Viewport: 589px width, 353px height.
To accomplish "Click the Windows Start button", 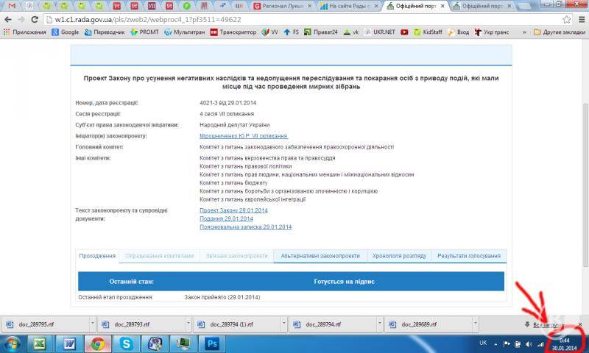I will click(13, 343).
